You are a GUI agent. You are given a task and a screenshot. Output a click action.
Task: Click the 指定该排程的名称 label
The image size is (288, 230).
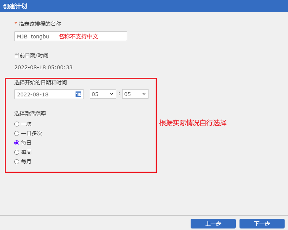click(40, 24)
